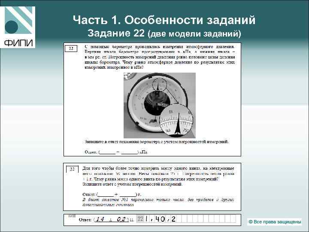Click the heading 'Часть 1. Особенности заданий'

click(x=164, y=20)
